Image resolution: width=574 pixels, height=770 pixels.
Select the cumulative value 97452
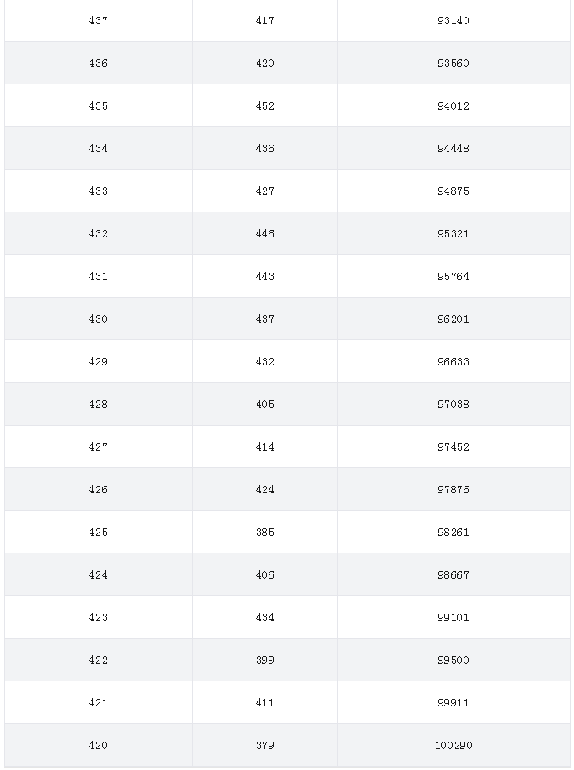point(454,447)
